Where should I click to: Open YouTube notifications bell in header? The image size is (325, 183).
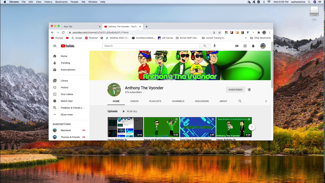[253, 46]
